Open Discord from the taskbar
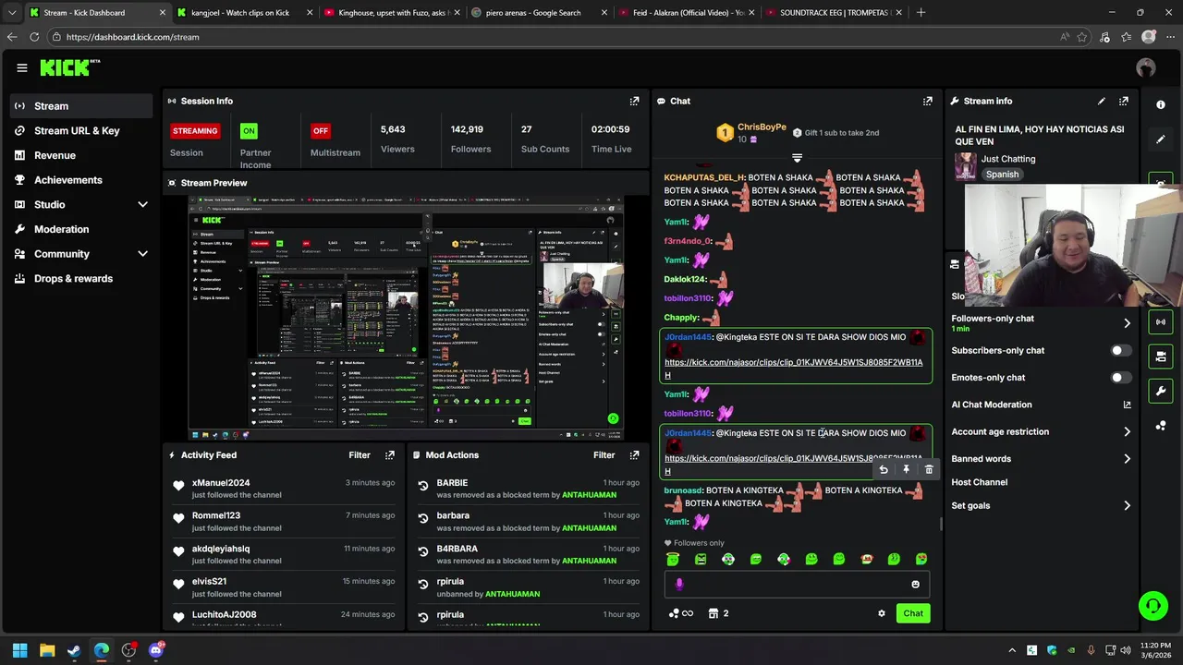The width and height of the screenshot is (1183, 665). point(155,650)
